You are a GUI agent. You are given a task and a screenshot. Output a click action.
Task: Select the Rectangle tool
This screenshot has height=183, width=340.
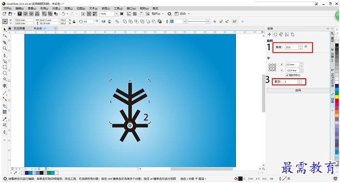[4, 67]
